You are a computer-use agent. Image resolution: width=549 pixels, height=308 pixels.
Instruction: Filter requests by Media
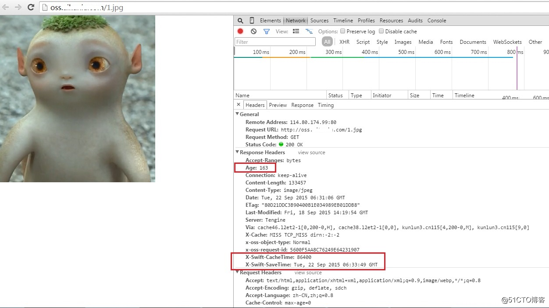pyautogui.click(x=425, y=42)
